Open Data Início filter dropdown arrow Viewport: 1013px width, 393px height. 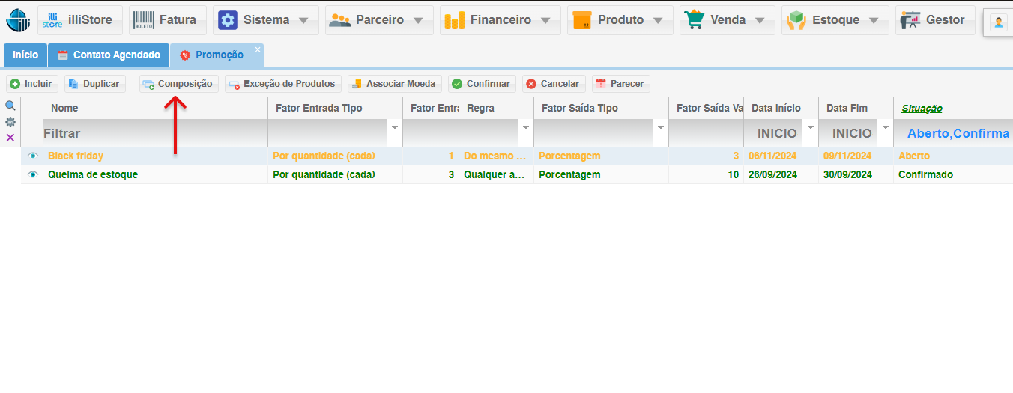809,127
